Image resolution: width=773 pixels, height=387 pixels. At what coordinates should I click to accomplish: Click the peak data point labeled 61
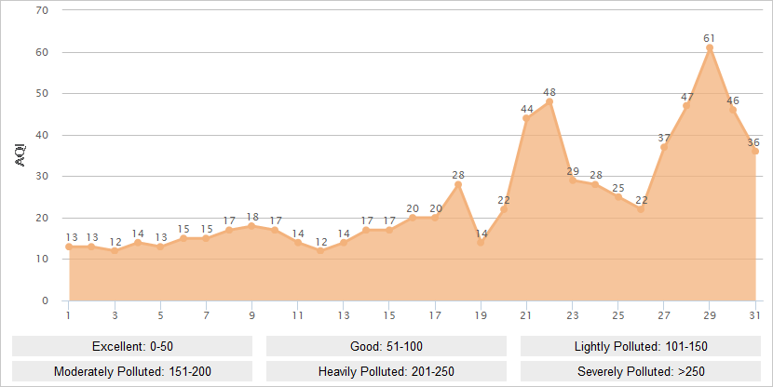click(710, 47)
